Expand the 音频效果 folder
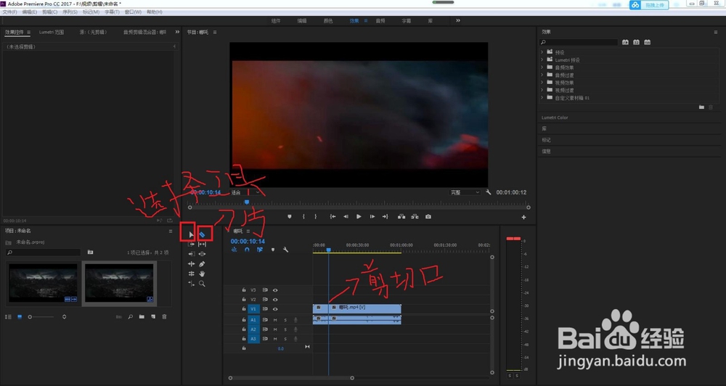This screenshot has height=386, width=726. pyautogui.click(x=542, y=67)
